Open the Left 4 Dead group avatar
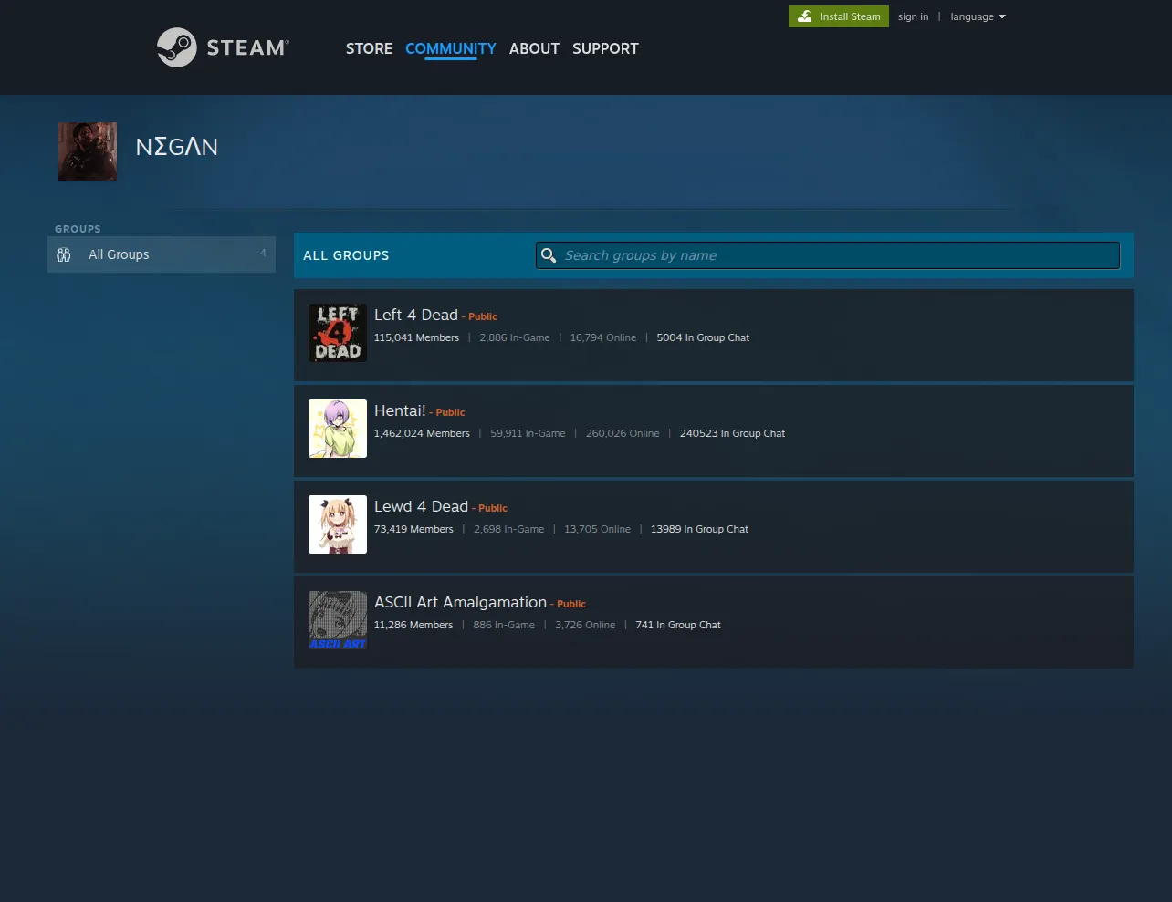Image resolution: width=1172 pixels, height=902 pixels. [x=338, y=333]
